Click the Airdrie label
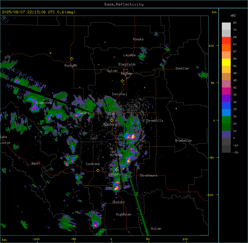248x243 pixels. [116, 155]
